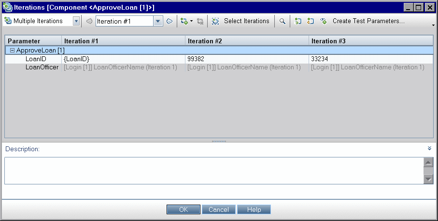
Task: Click the Description text box
Action: pos(212,170)
